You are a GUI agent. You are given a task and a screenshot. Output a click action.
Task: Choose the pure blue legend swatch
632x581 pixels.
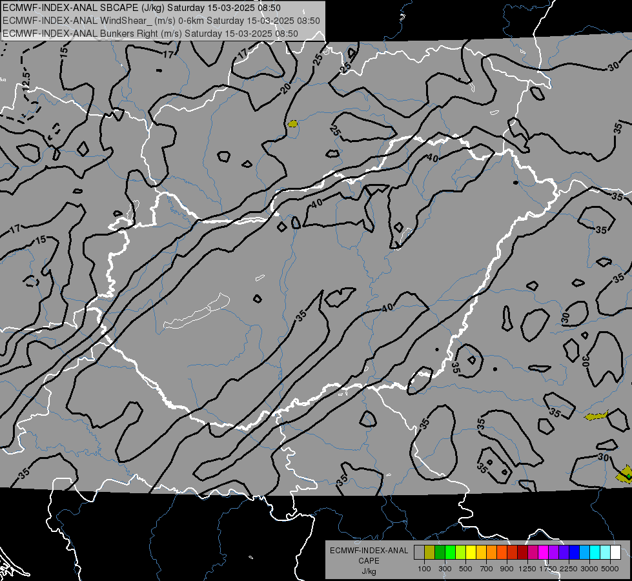575,553
